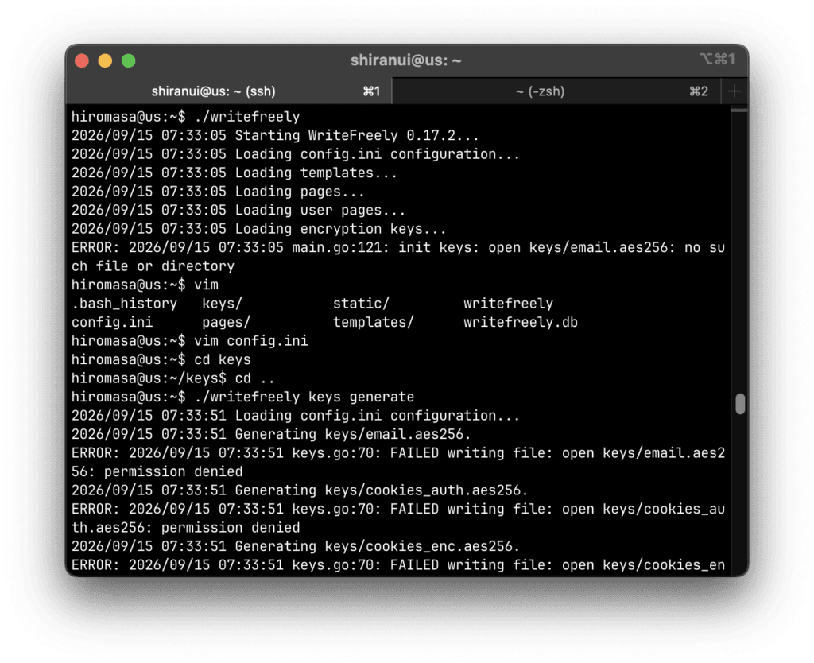The image size is (814, 663).
Task: Click the config.ini filename in listing
Action: 112,322
